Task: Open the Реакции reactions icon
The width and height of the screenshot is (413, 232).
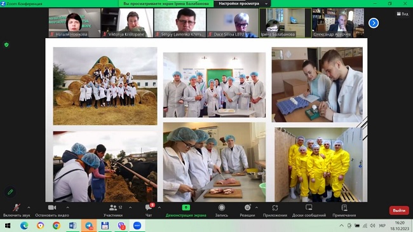Action: click(x=247, y=208)
